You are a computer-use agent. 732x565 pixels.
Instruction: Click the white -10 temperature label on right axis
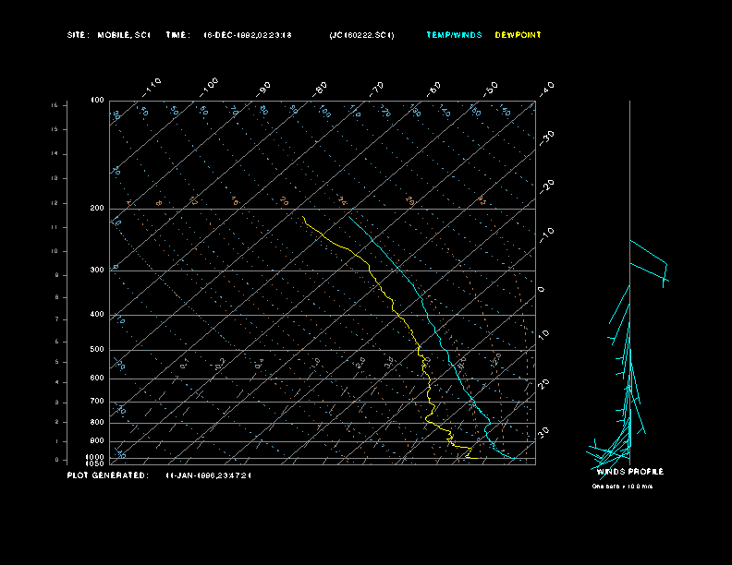pyautogui.click(x=547, y=234)
